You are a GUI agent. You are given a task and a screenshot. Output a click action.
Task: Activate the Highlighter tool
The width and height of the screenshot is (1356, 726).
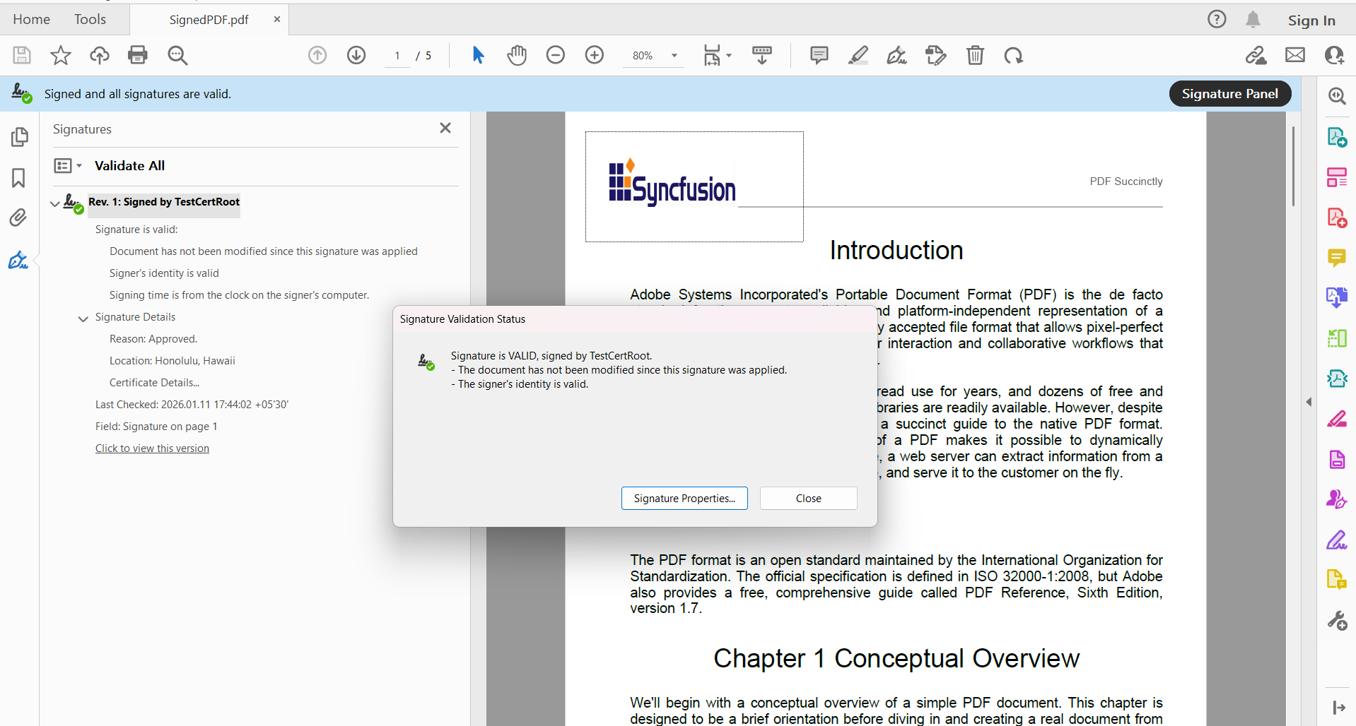click(x=858, y=55)
